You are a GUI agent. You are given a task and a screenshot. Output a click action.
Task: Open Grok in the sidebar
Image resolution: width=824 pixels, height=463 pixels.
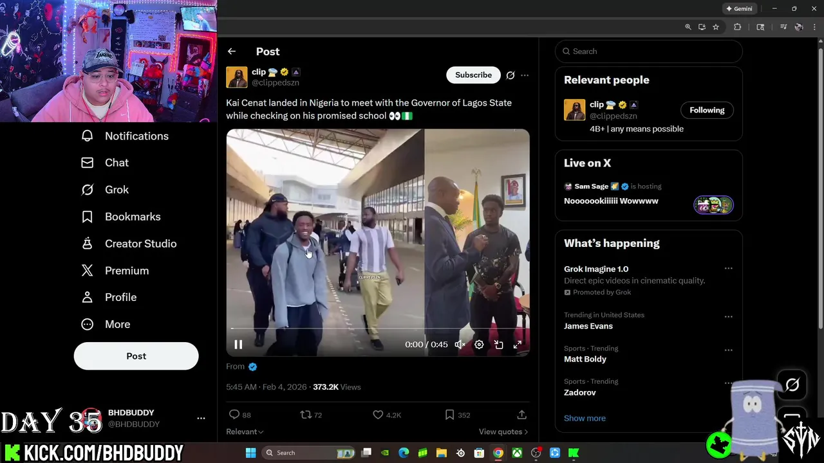click(x=106, y=190)
